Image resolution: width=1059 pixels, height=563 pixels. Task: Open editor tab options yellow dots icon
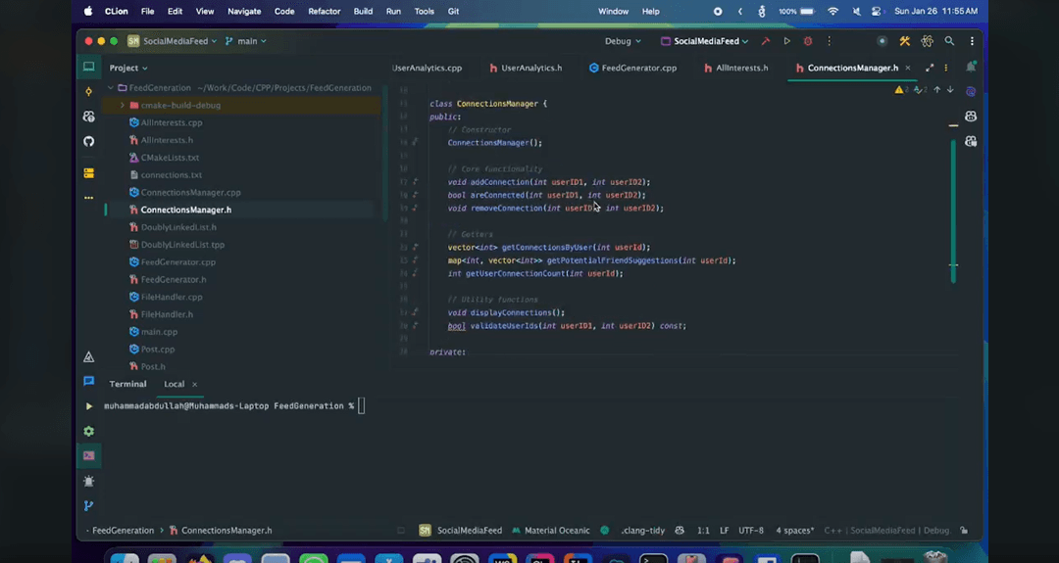pyautogui.click(x=945, y=69)
